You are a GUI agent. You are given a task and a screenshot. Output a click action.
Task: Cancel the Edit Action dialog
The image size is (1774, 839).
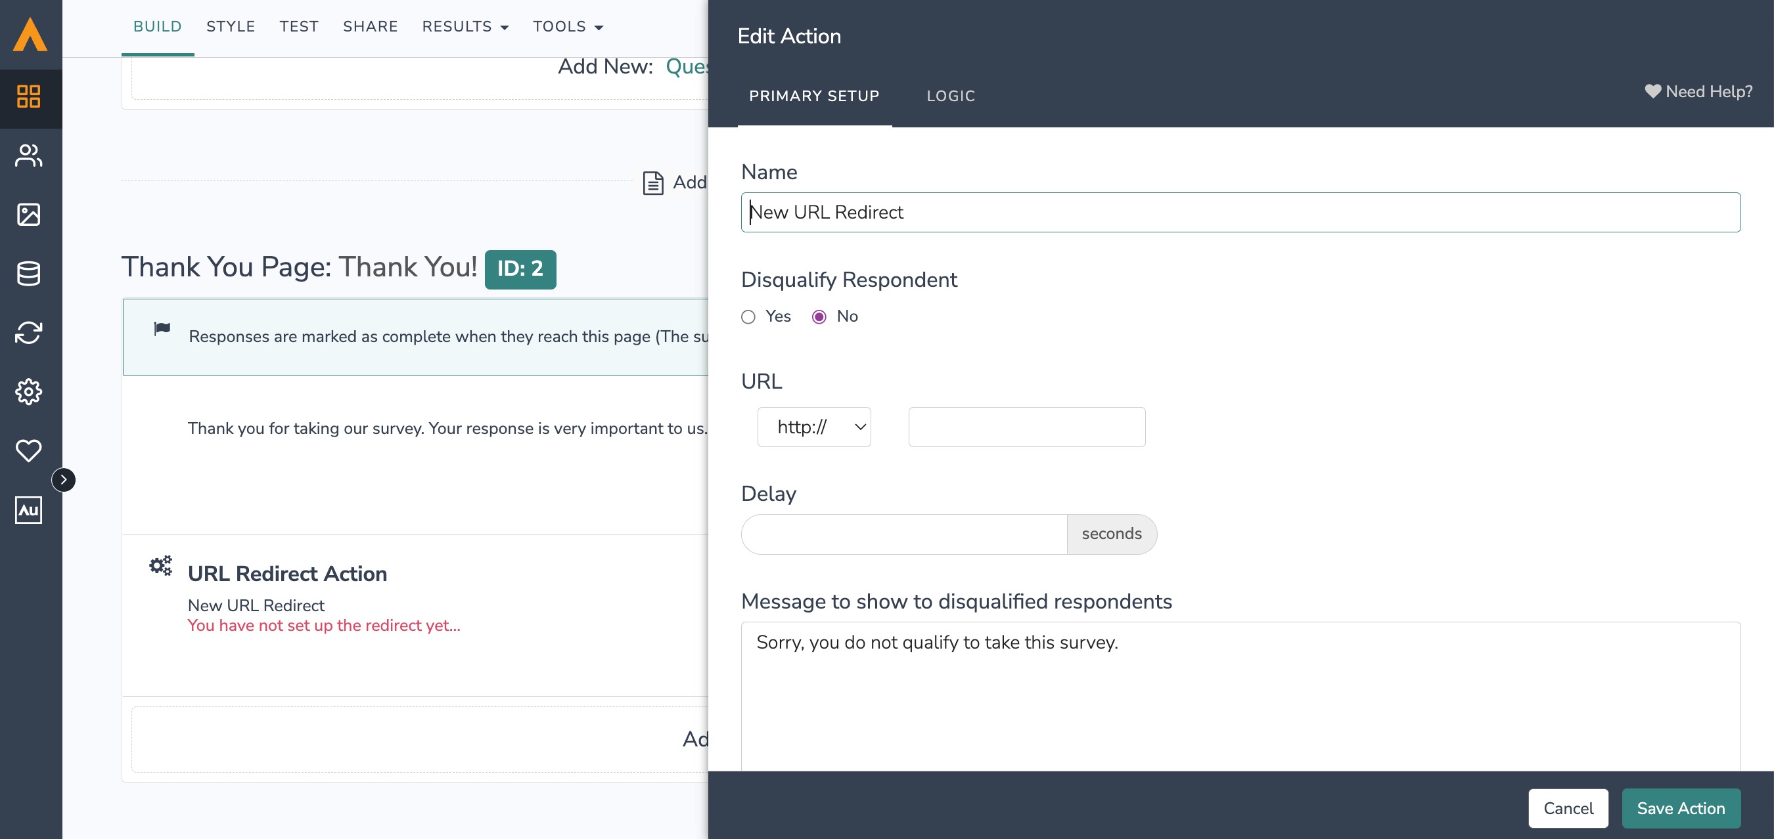(1568, 809)
